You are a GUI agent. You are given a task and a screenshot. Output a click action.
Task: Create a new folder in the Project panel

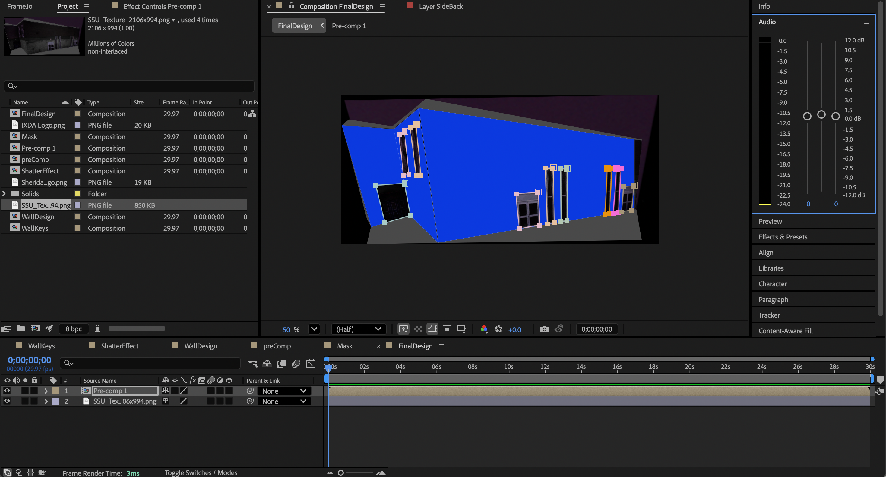coord(21,329)
